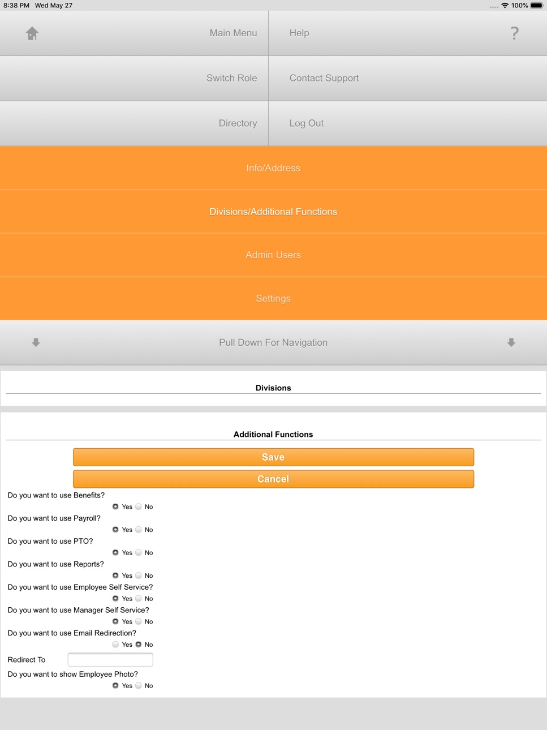Select Yes for Manager Self Service
The height and width of the screenshot is (730, 547).
coord(115,621)
